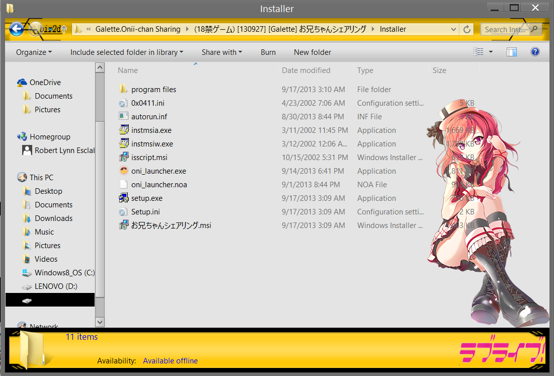Select the Robert Lynn homegroup user
The height and width of the screenshot is (376, 554).
58,150
